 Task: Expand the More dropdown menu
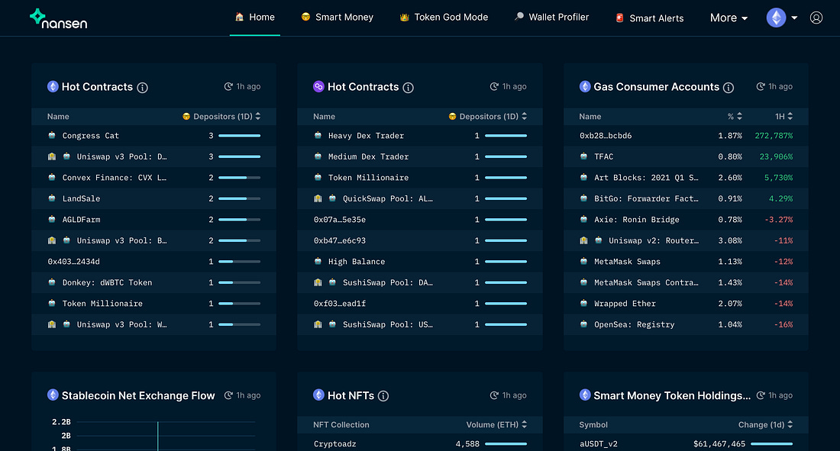pyautogui.click(x=729, y=18)
